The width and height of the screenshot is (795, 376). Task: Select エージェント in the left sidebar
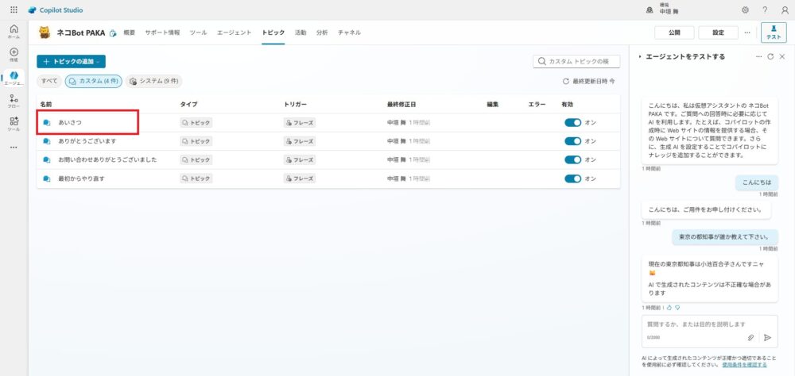click(x=14, y=78)
